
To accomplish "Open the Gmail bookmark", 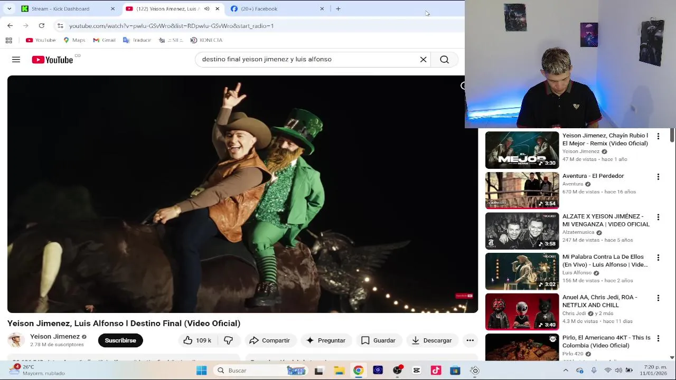I will (x=104, y=40).
